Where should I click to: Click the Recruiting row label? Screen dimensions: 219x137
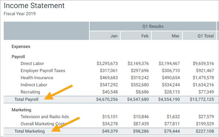pyautogui.click(x=30, y=92)
